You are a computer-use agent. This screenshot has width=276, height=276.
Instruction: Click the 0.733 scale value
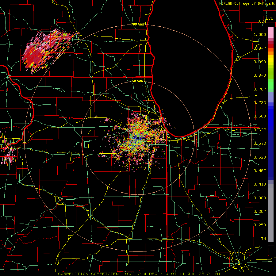tap(260, 103)
